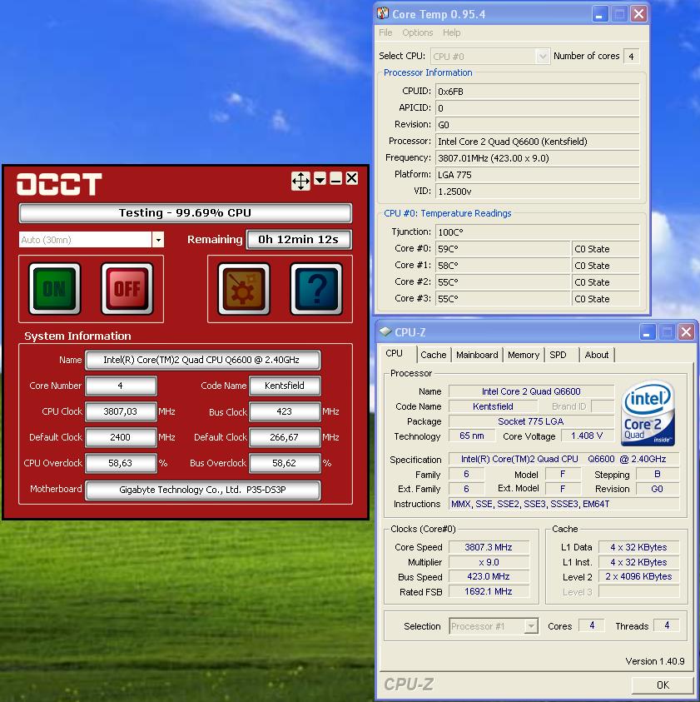The height and width of the screenshot is (702, 700).
Task: Open OCCT settings gear icon
Action: pyautogui.click(x=244, y=289)
